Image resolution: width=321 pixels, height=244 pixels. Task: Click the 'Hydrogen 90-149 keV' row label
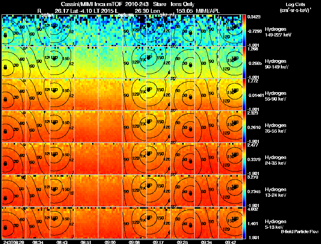[277, 64]
